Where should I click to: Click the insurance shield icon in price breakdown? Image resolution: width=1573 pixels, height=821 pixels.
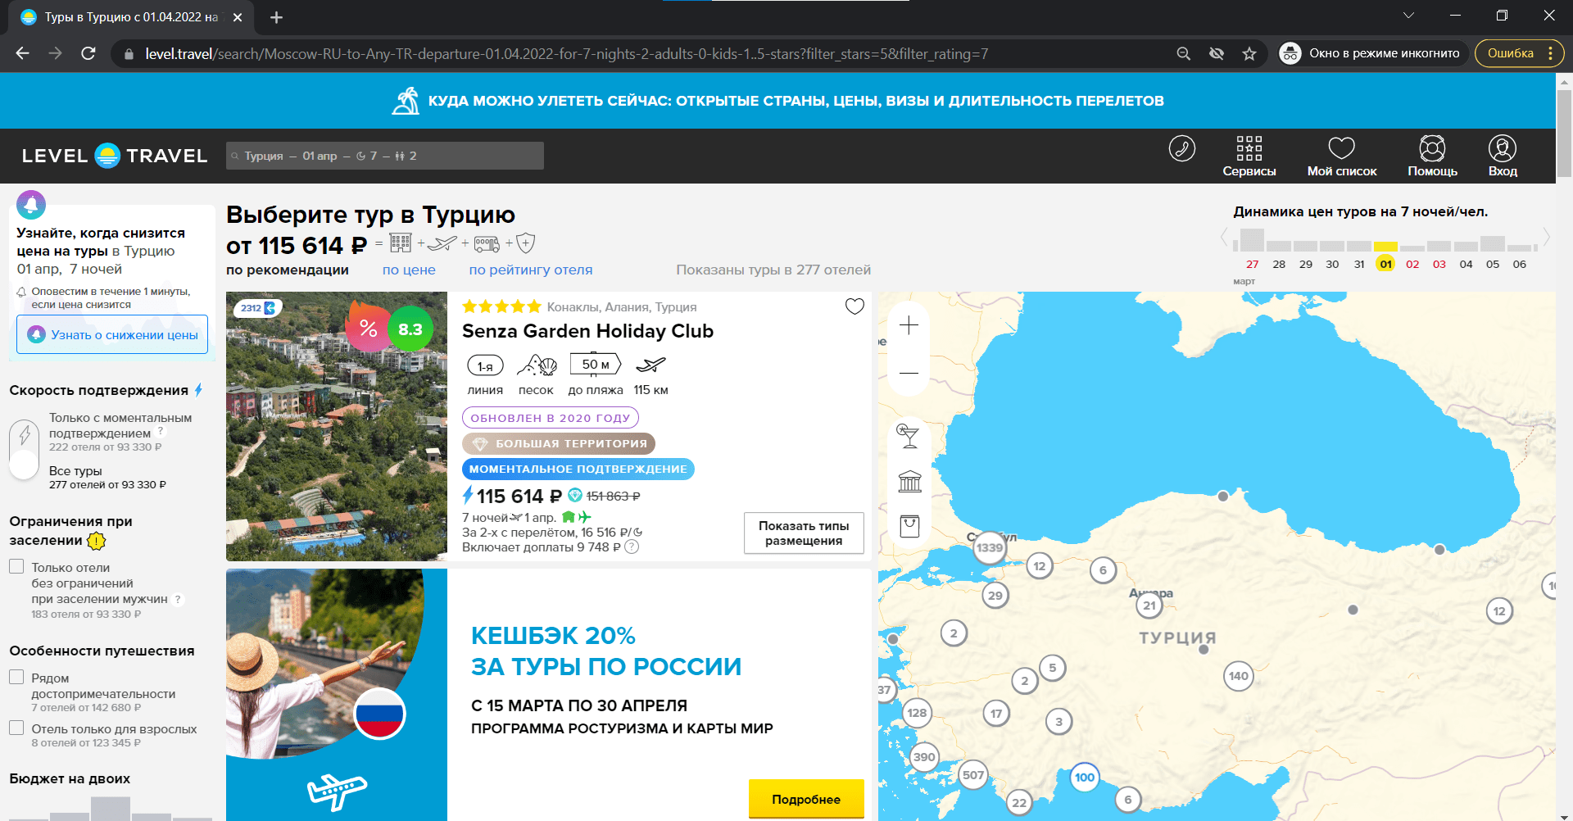click(x=526, y=243)
